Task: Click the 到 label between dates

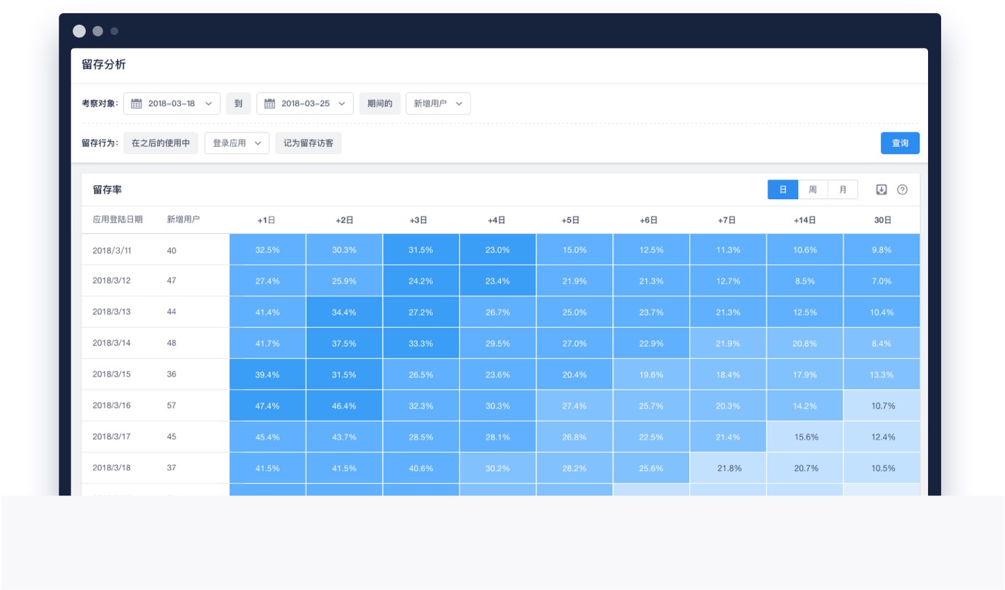Action: [238, 103]
